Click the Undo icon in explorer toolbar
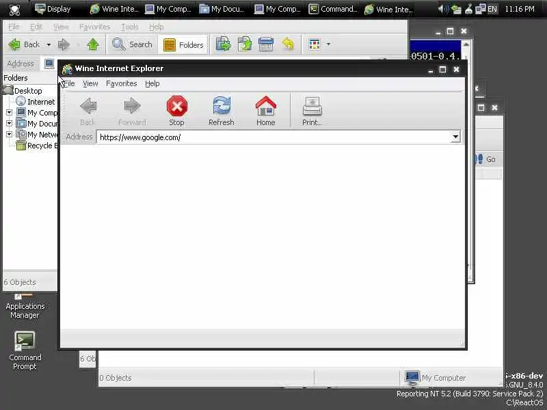 pos(288,44)
